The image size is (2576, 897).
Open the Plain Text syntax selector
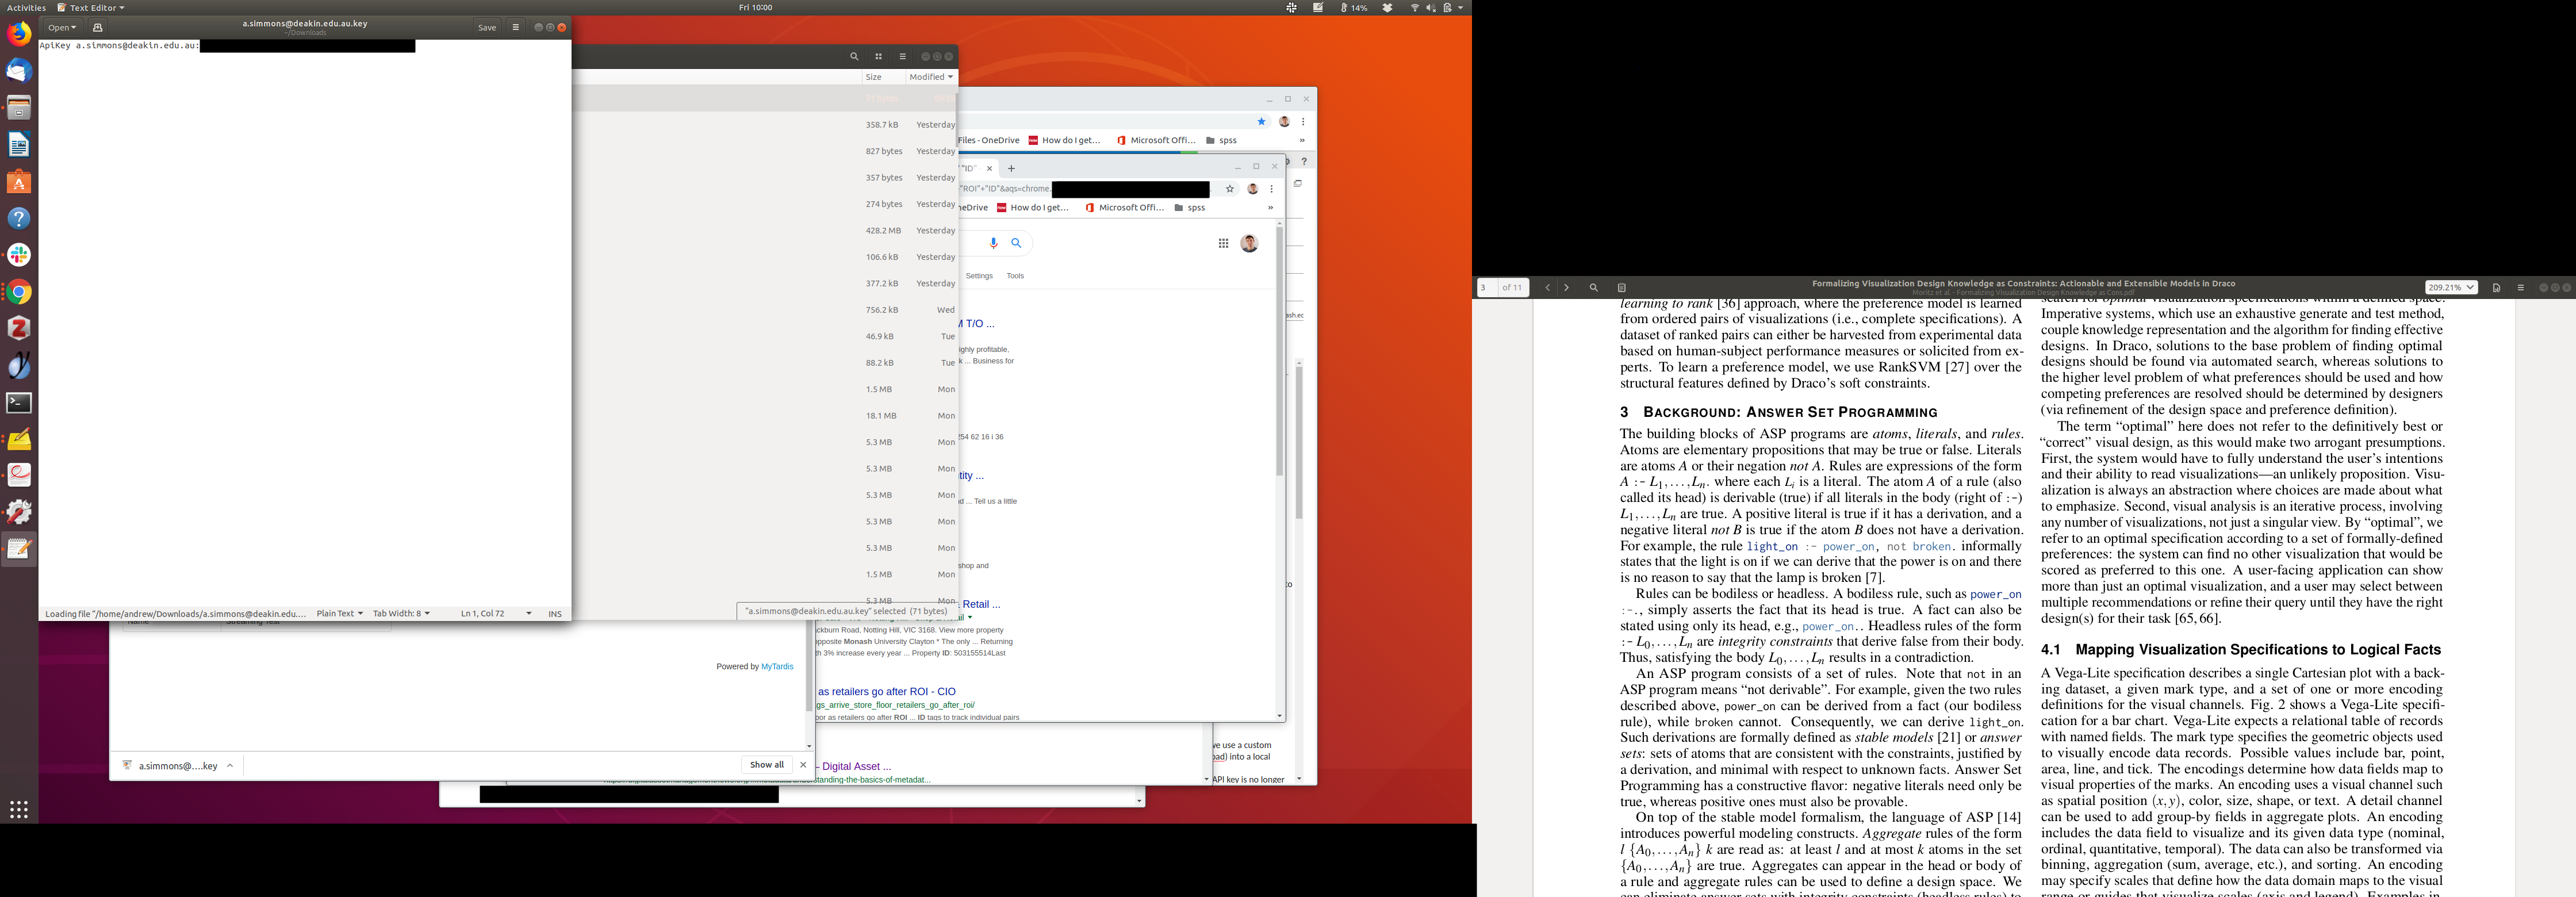click(x=339, y=614)
